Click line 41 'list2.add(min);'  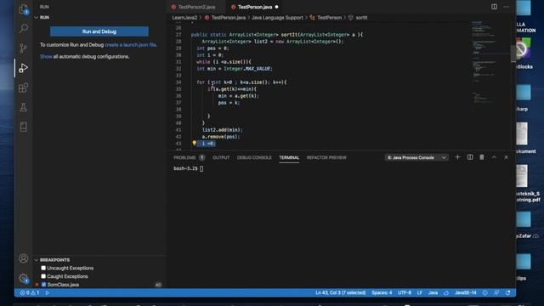(223, 130)
